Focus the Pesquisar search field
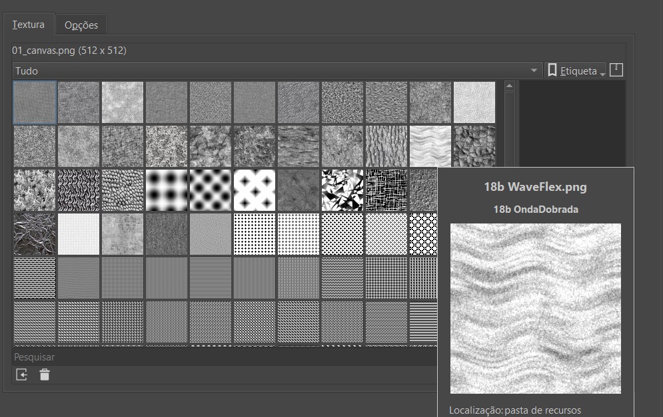 click(x=225, y=357)
